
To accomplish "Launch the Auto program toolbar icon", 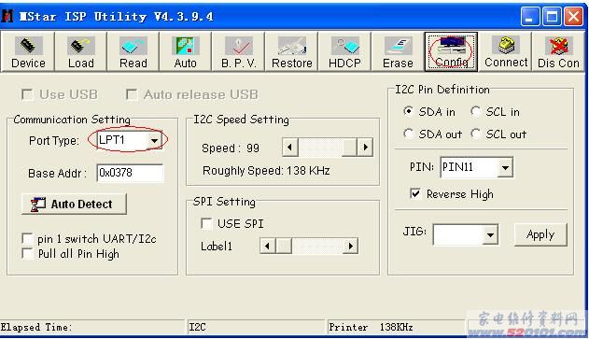I will tap(185, 52).
